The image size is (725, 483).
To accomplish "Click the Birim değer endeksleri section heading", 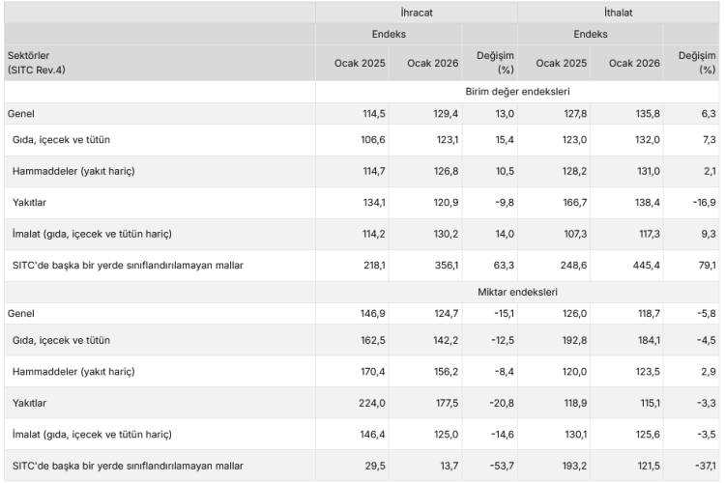I will point(520,92).
